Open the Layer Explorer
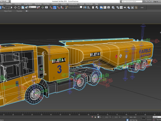The height and width of the screenshot is (121, 161). (x=97, y=7)
